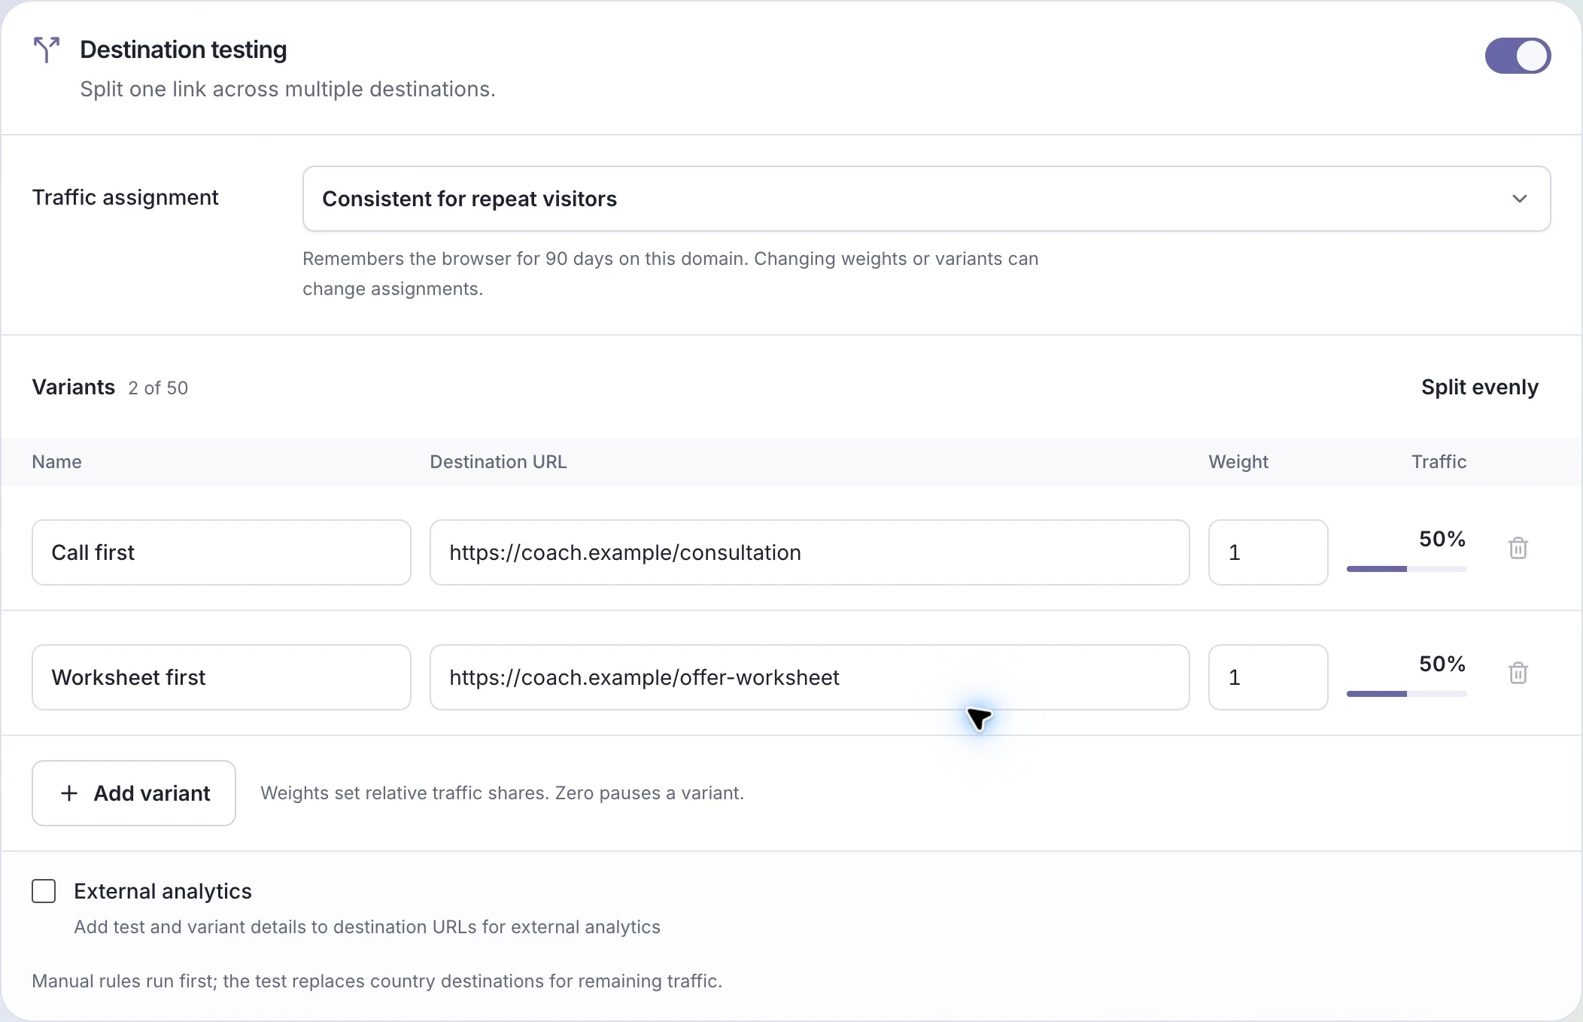Click the offer-worksheet destination URL field
1583x1022 pixels.
pos(810,677)
